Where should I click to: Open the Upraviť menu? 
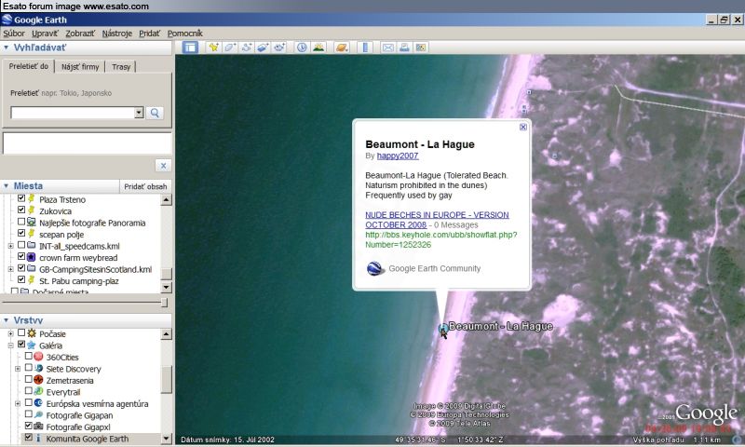pos(45,34)
